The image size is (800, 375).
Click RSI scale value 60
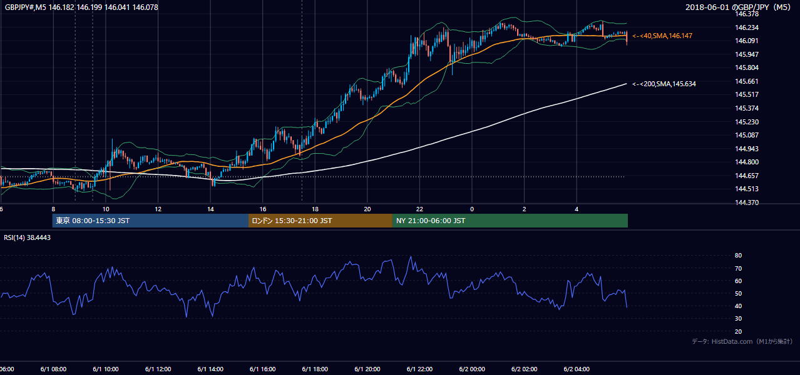[738, 281]
